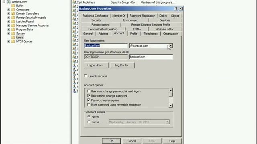Expand the Domain Controllers tree node

(x=9, y=14)
